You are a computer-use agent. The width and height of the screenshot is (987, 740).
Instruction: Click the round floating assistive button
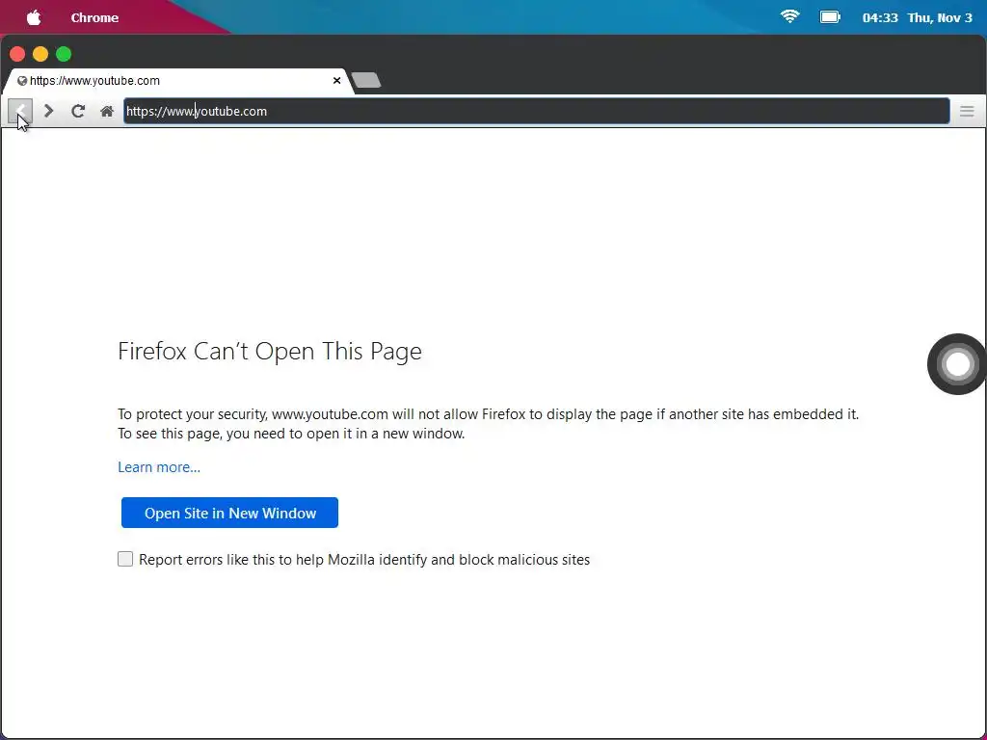[x=957, y=363]
